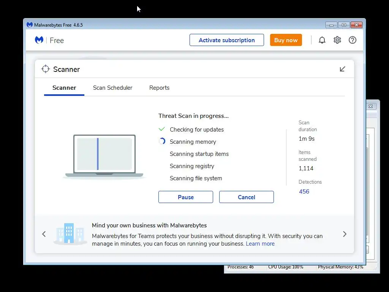Click the Scanning startup items step
The image size is (389, 292).
click(x=199, y=154)
